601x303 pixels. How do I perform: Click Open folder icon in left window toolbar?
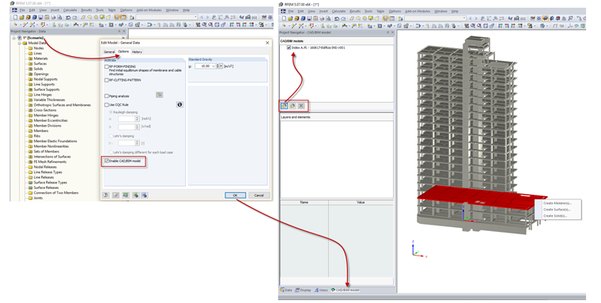pos(21,17)
